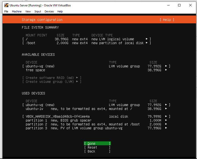
Task: Go Back to previous installer screen
Action: click(97, 151)
